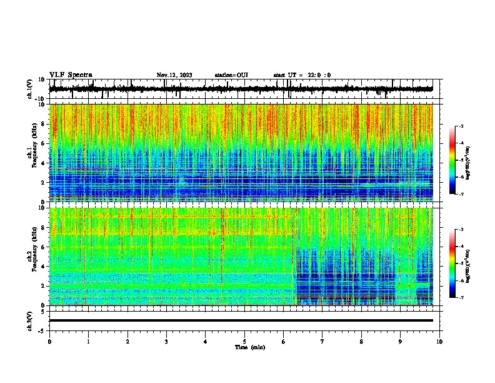Viewport: 495px width, 383px height.
Task: Select the "ch.3(V)" axis label
Action: pyautogui.click(x=30, y=322)
